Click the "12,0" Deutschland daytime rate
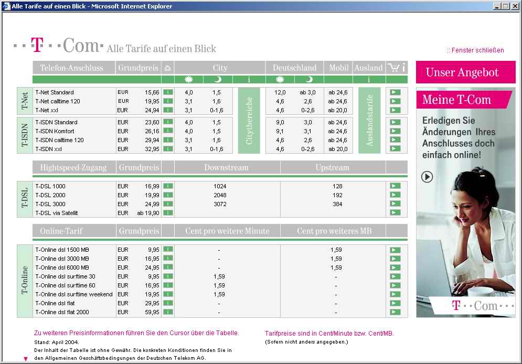 [x=280, y=92]
